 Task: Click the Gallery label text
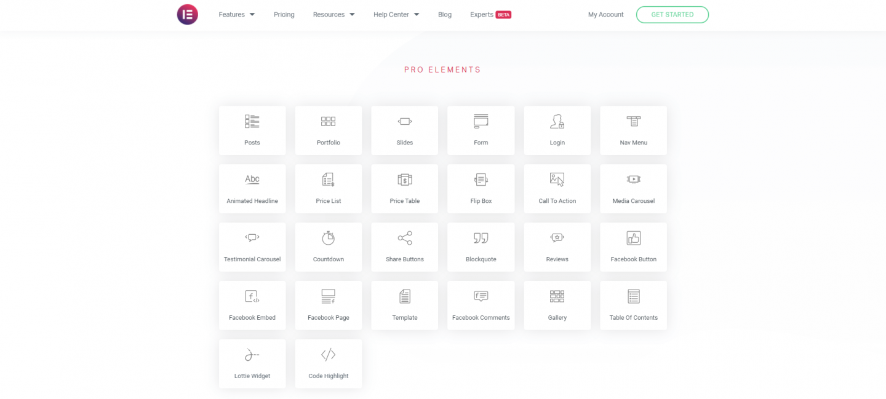tap(557, 318)
